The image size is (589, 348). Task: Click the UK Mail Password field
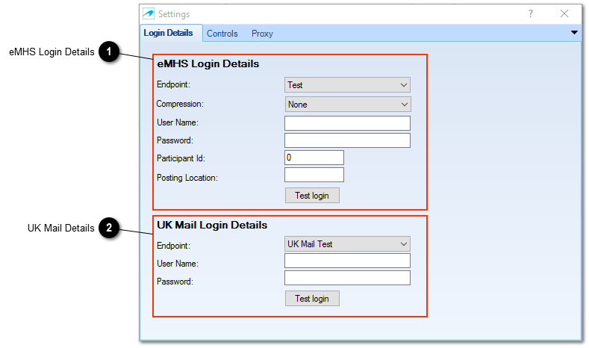coord(347,278)
